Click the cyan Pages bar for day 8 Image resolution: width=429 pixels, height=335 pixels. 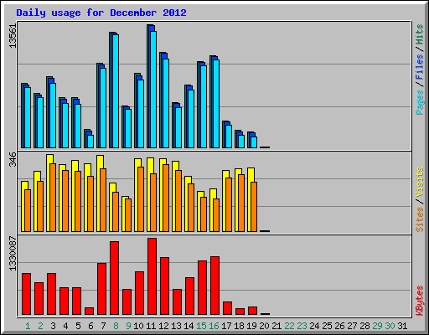click(116, 91)
